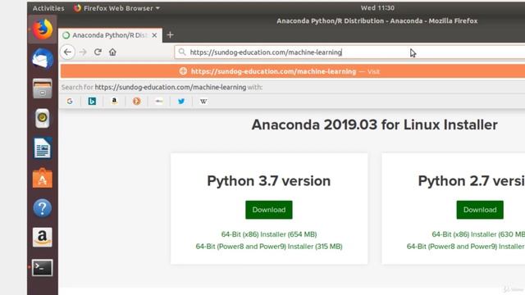Open a new tab with plus button
The height and width of the screenshot is (295, 525).
[170, 34]
